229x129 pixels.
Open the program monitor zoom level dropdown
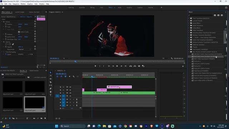(66, 58)
